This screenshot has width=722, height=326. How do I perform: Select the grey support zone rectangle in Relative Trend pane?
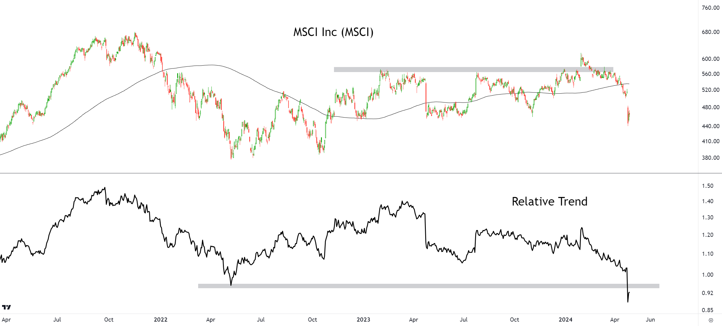(428, 286)
